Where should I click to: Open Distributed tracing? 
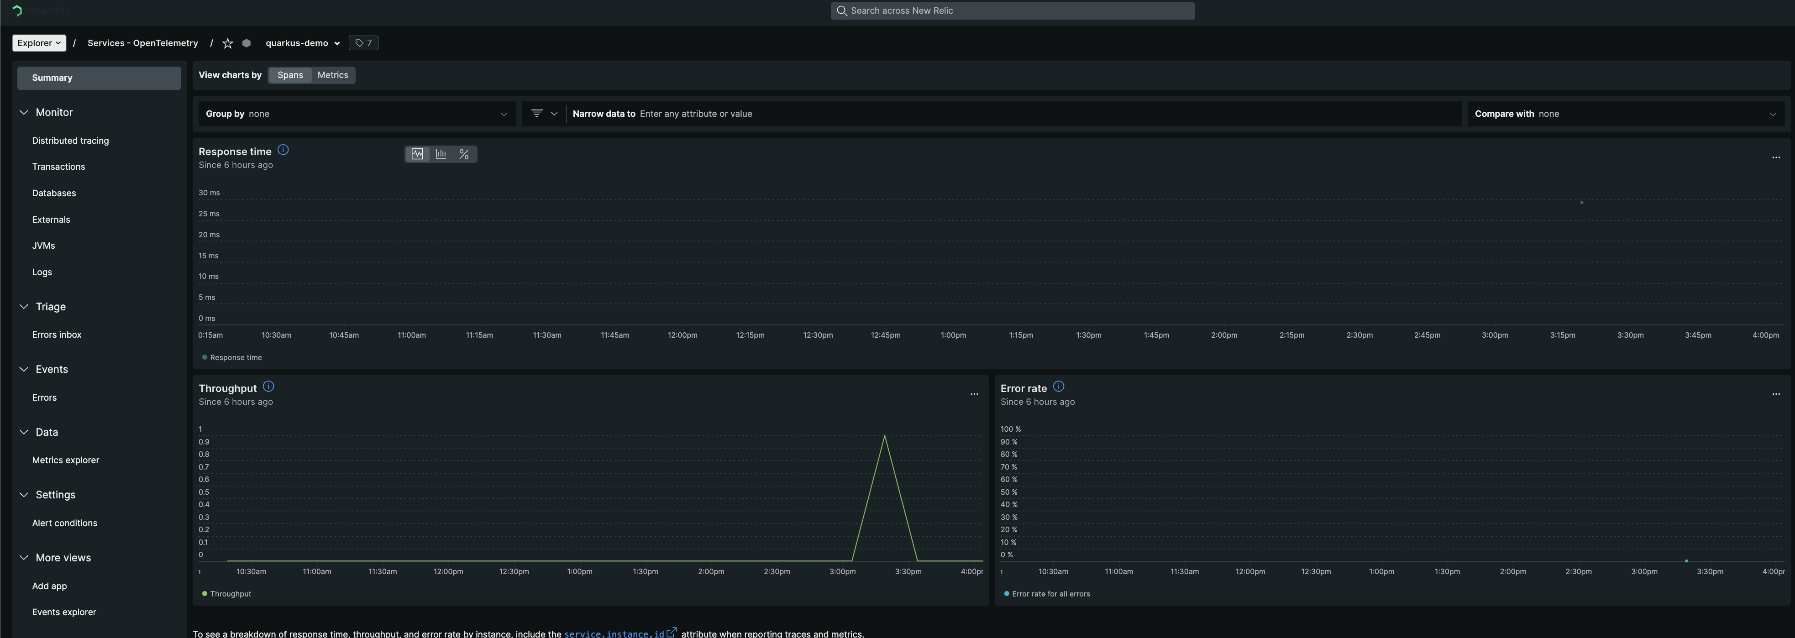coord(70,141)
